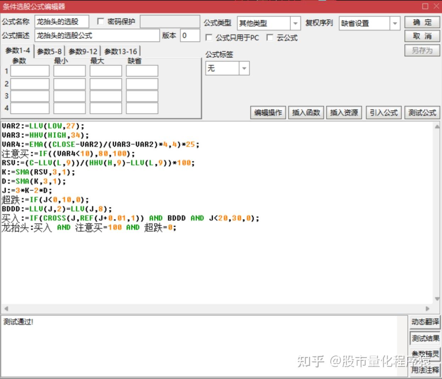Screen dimensions: 442x379
Task: Switch to the 参数1-4 tab
Action: [x=17, y=51]
